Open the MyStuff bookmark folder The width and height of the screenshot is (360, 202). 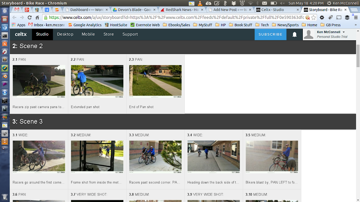(x=202, y=25)
